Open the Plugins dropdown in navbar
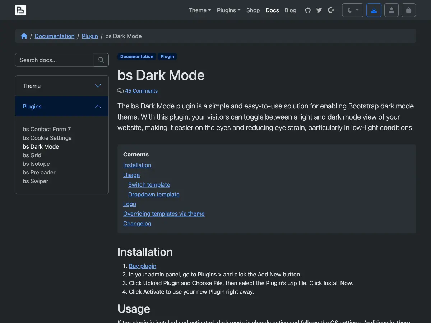 pos(228,10)
